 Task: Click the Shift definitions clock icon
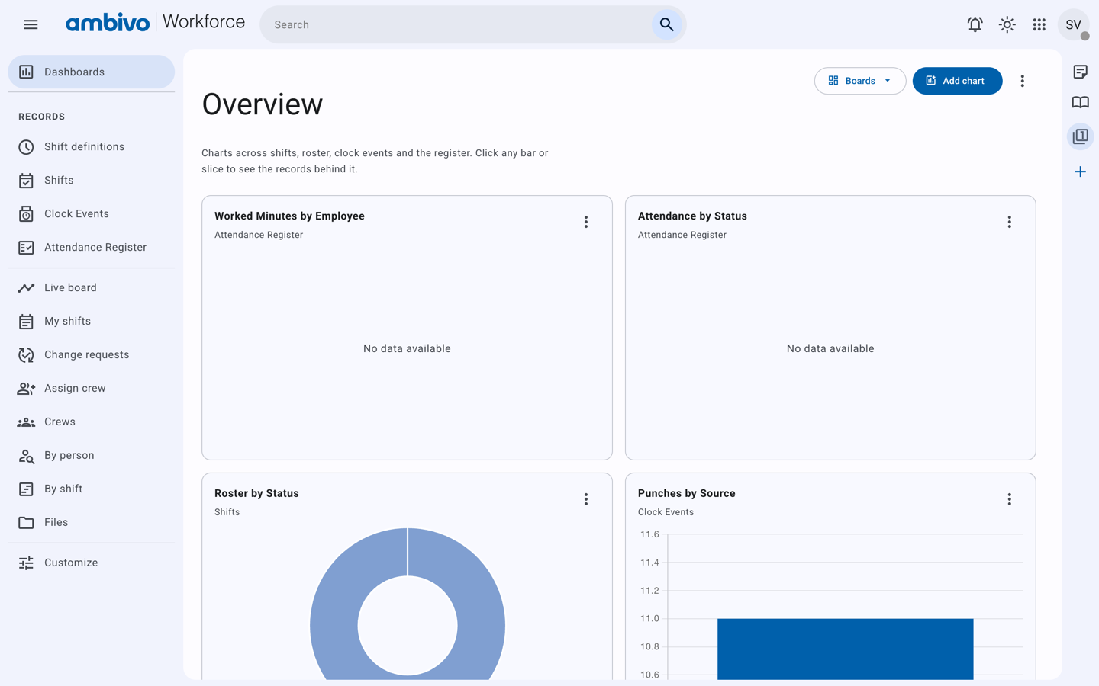[x=26, y=146]
